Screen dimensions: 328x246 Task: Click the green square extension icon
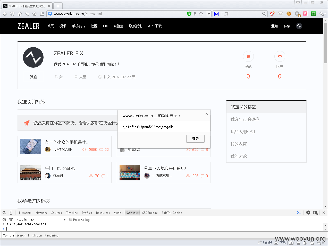(314, 14)
